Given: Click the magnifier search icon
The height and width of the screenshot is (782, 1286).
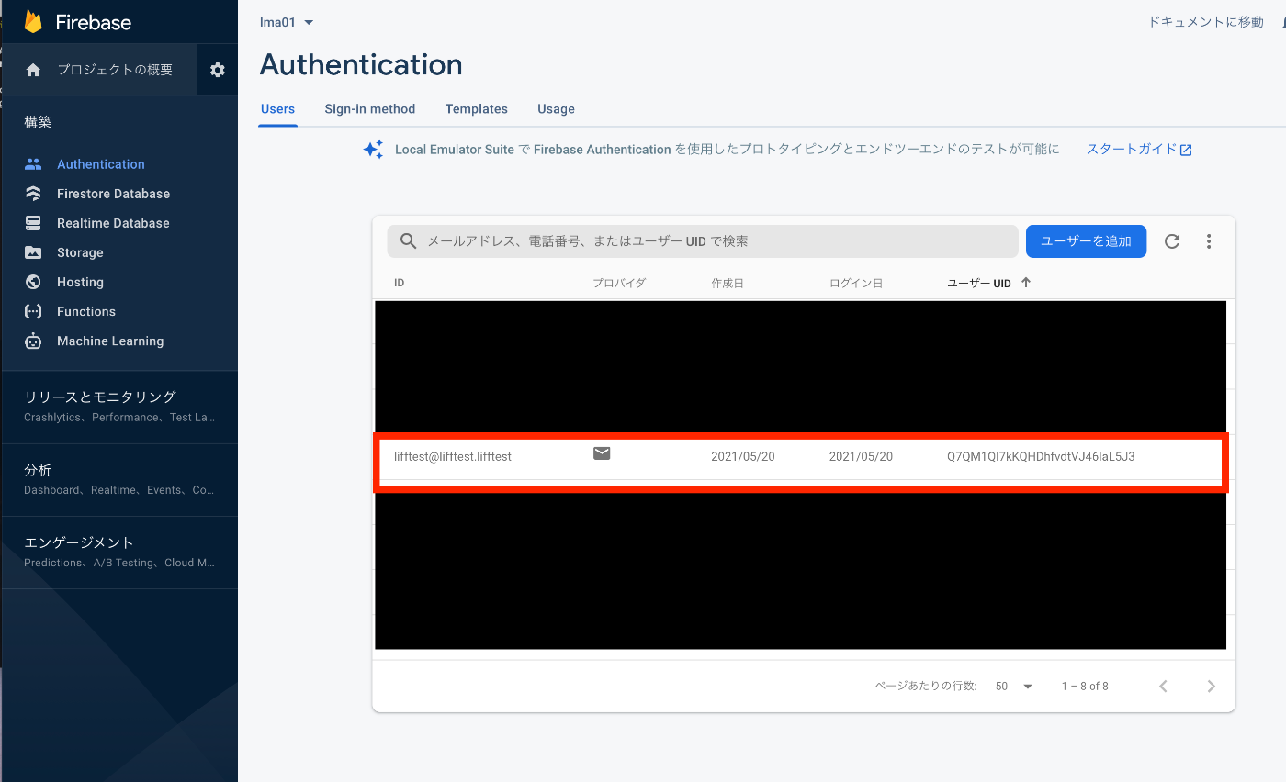Looking at the screenshot, I should point(409,241).
